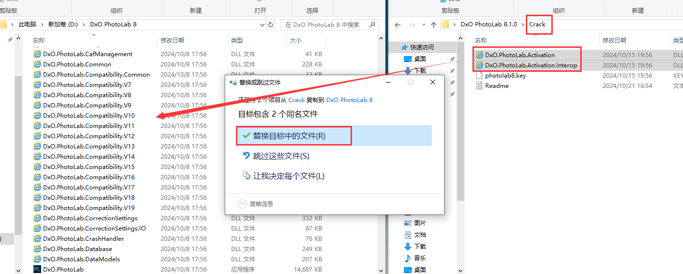Click the DxO.PhotoLab.Compatibility.V10 file icon

[37, 116]
